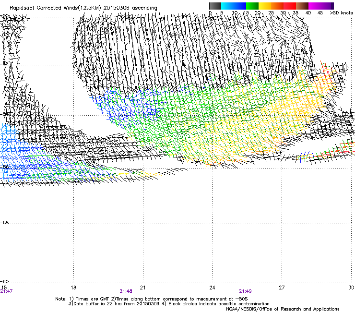Click the '-60' latitude axis label

tap(4, 282)
